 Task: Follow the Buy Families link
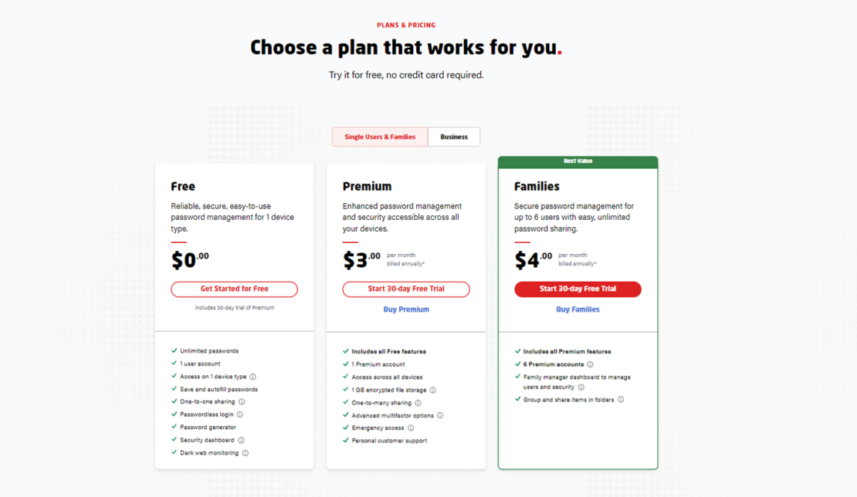(x=578, y=309)
